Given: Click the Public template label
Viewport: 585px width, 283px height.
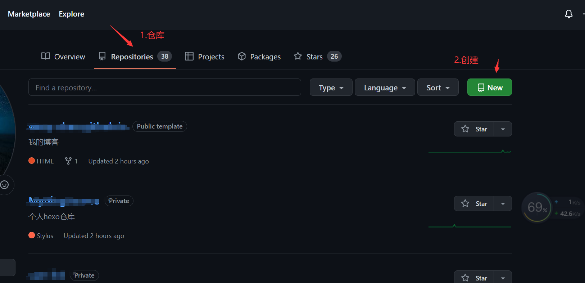Looking at the screenshot, I should 160,126.
